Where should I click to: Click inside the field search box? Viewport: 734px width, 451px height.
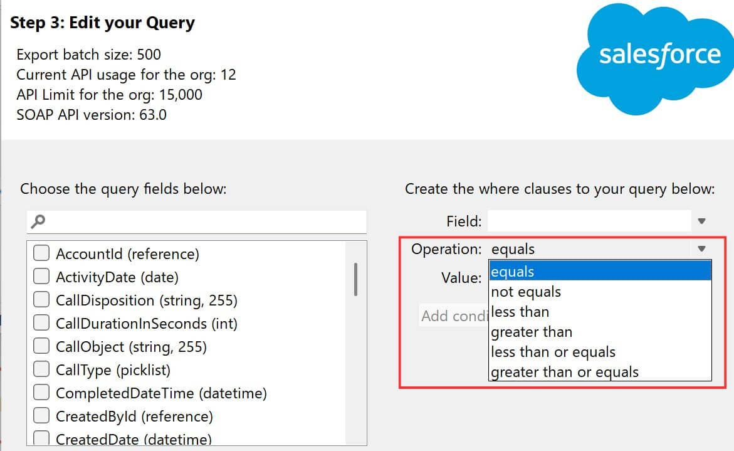[x=188, y=221]
